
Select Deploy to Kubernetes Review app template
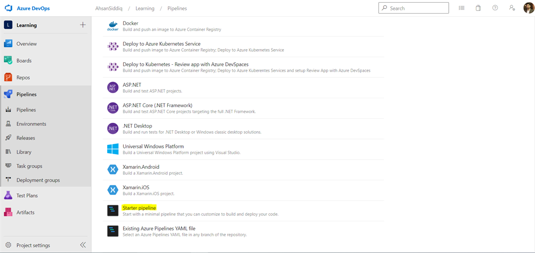185,64
